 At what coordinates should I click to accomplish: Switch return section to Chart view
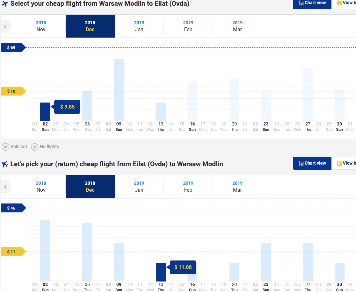312,163
